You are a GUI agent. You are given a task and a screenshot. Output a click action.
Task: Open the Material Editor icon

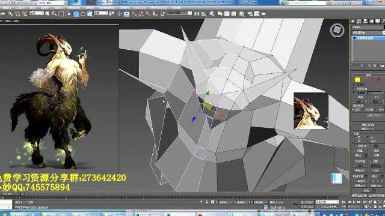coord(242,14)
